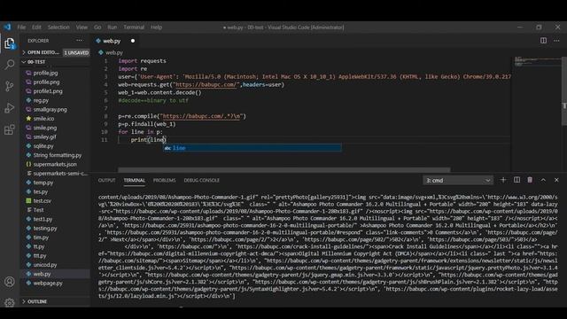Accept the 'line' autocomplete suggestion
The image size is (567, 319).
tap(252, 148)
